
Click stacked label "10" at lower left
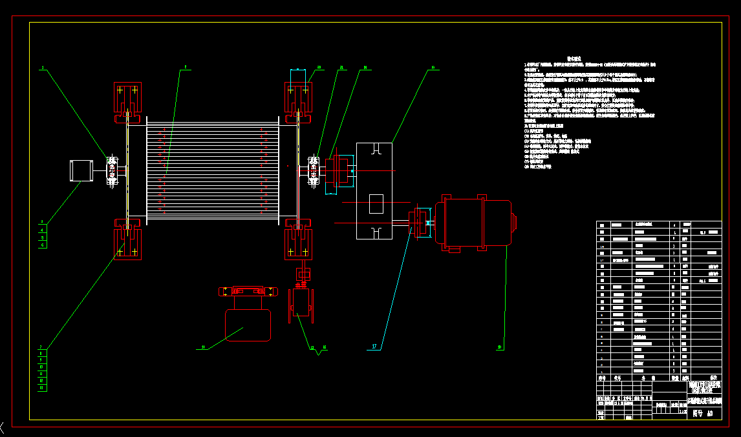pyautogui.click(x=41, y=367)
